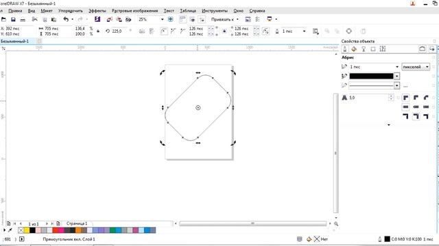Toggle the show grid icon

click(192, 19)
